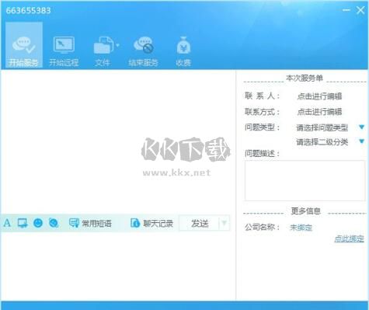Click the 未绑定 company status text
This screenshot has height=310, width=369.
[x=301, y=228]
